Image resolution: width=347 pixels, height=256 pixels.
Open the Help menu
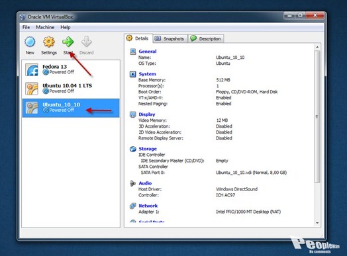(x=66, y=27)
